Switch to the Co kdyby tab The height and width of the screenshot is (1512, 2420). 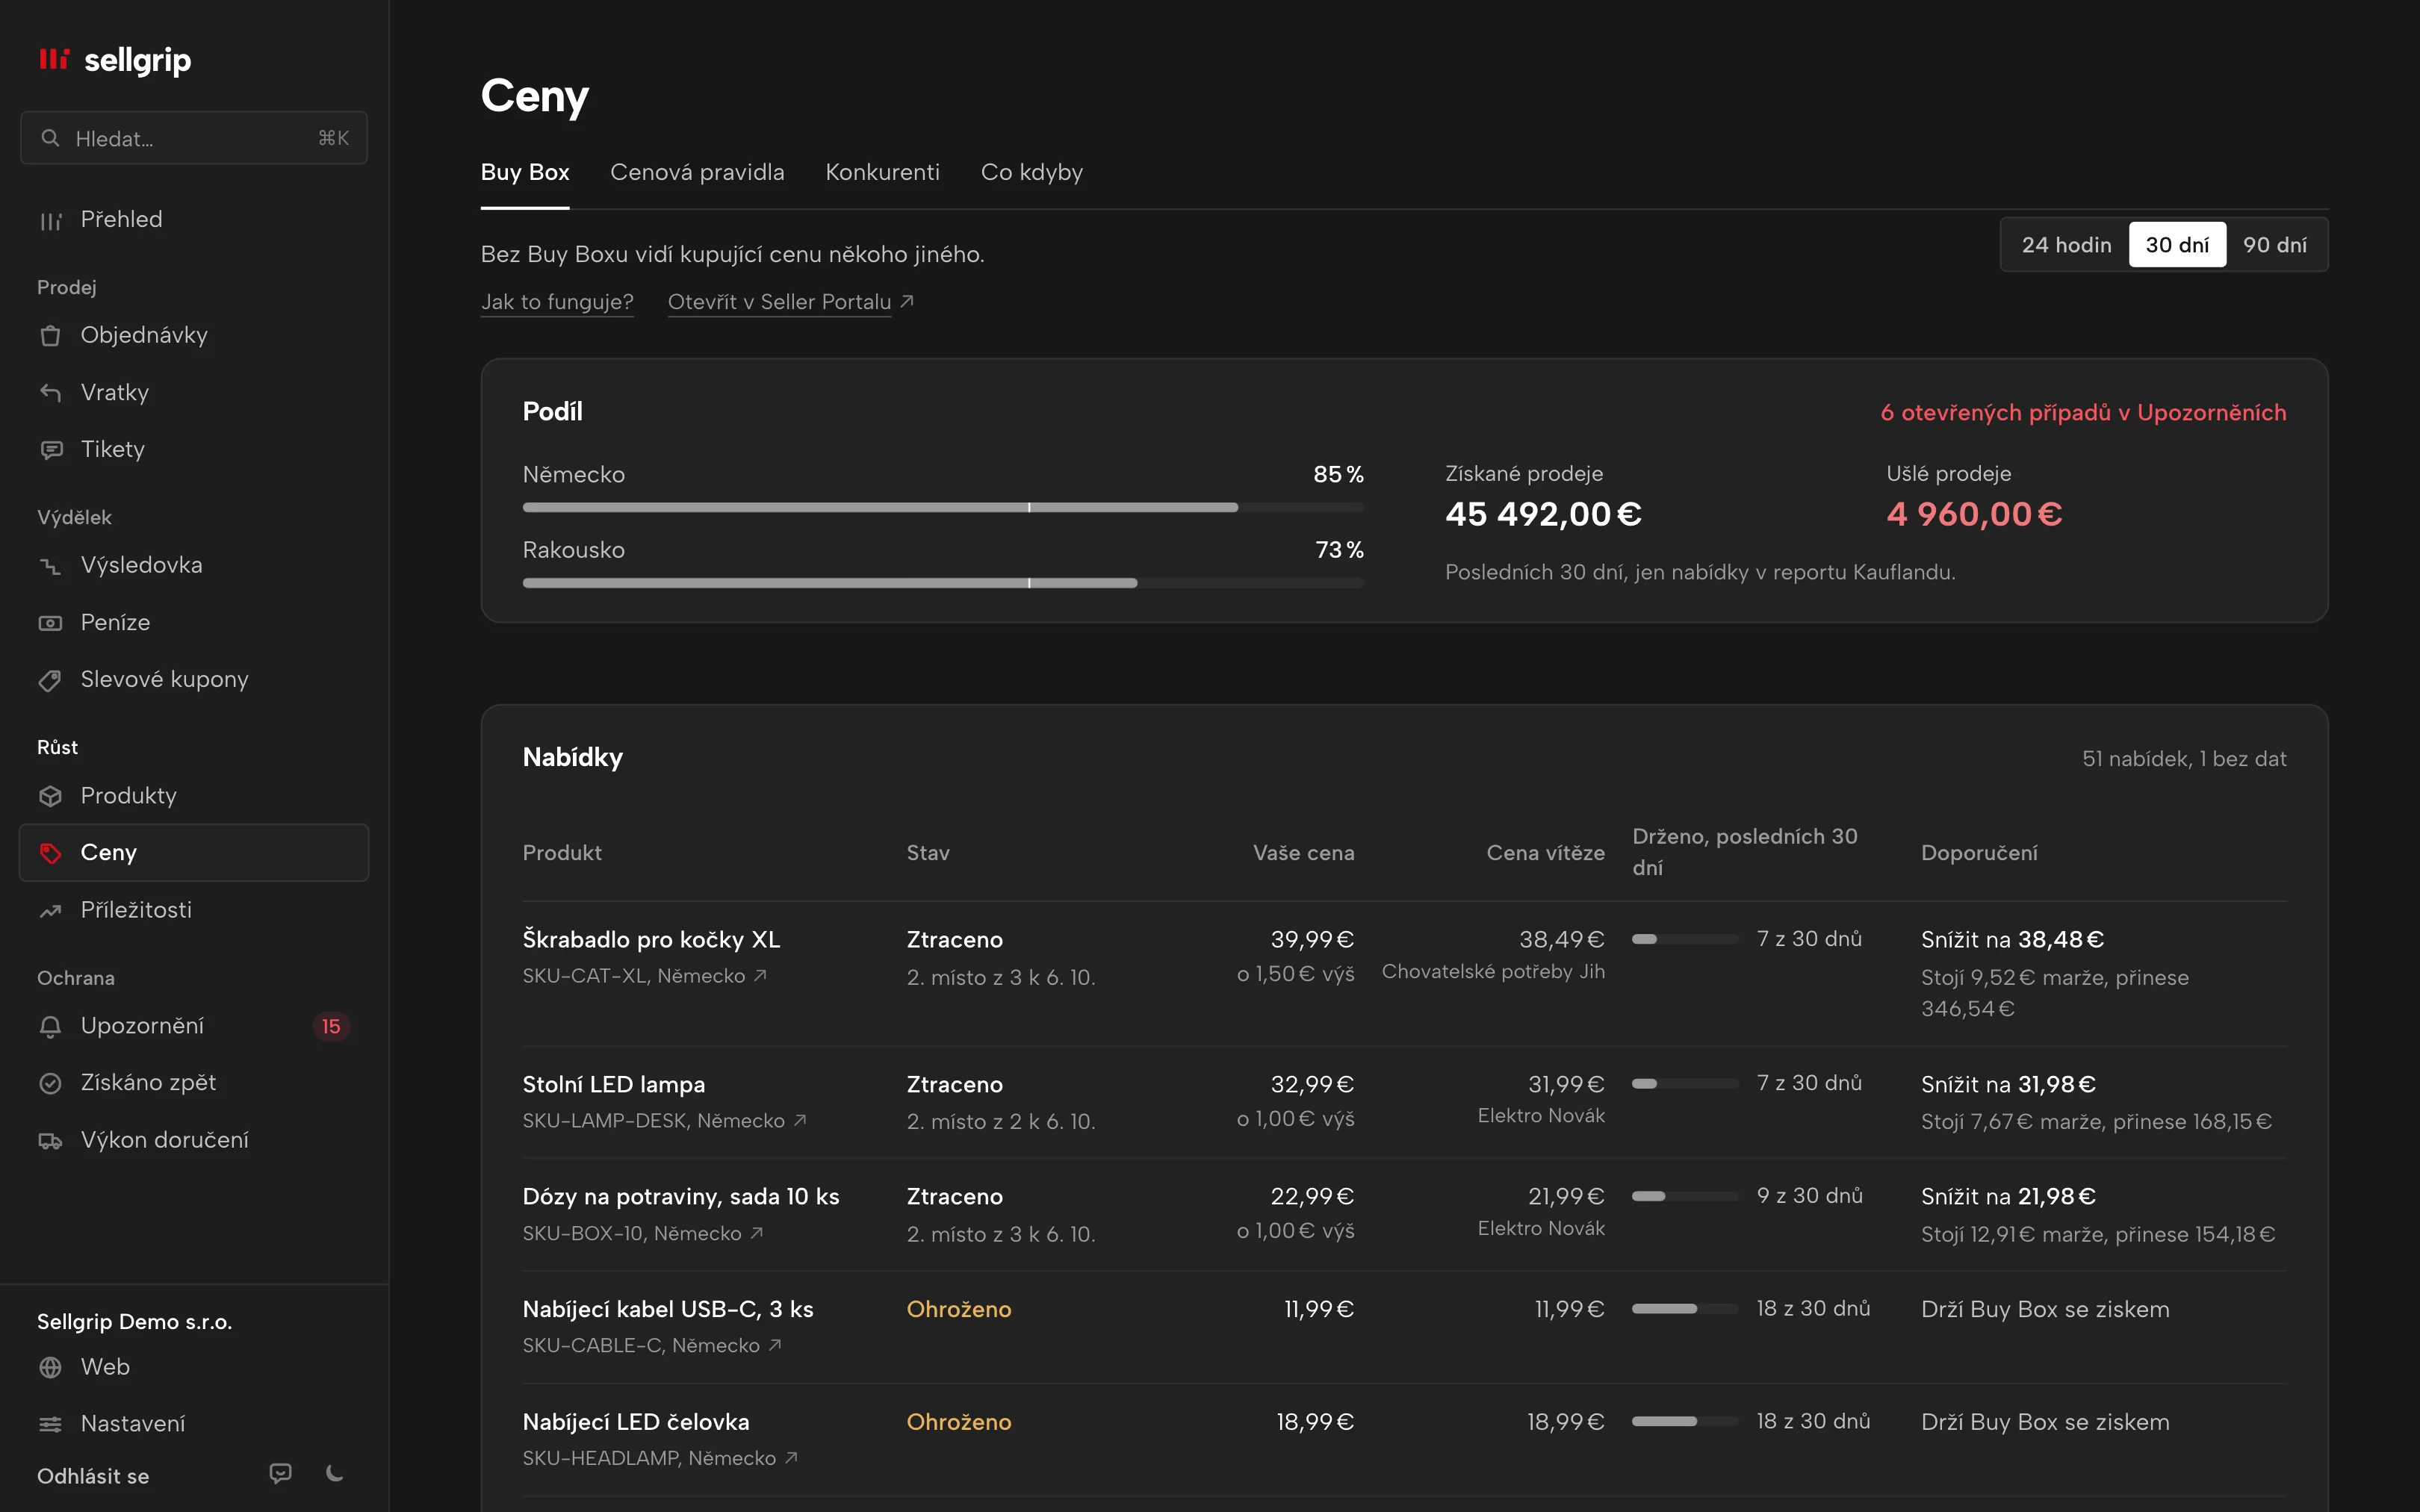(x=1031, y=172)
